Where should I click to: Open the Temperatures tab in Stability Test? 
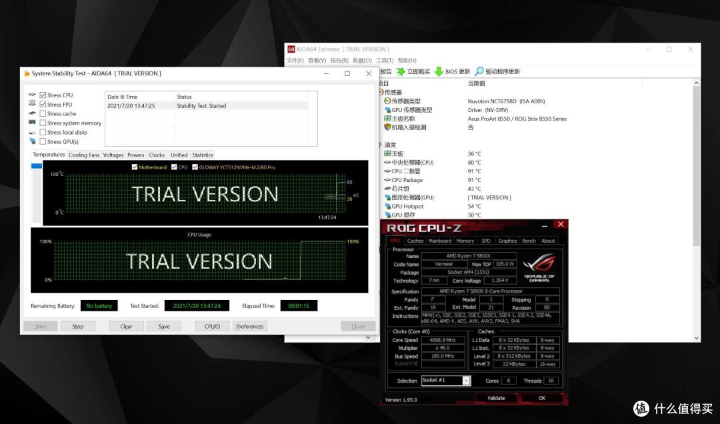[49, 155]
